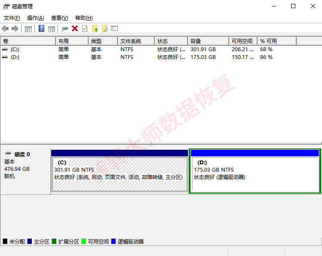Click the drive connect icon left of red X

pyautogui.click(x=64, y=29)
